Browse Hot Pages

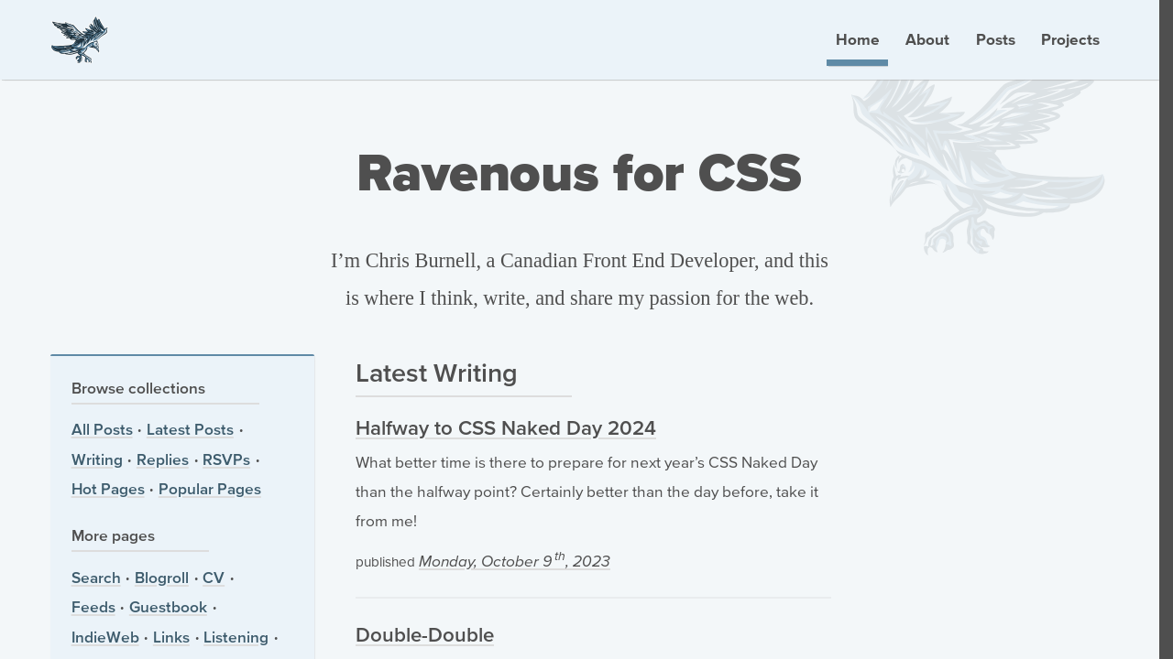(107, 490)
